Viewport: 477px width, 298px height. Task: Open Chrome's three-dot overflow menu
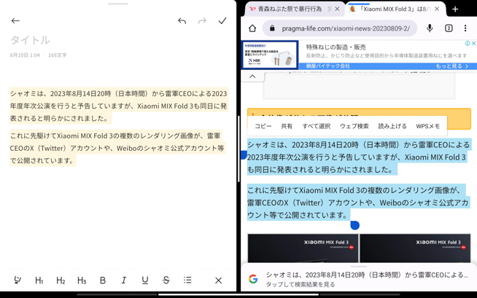click(x=465, y=28)
